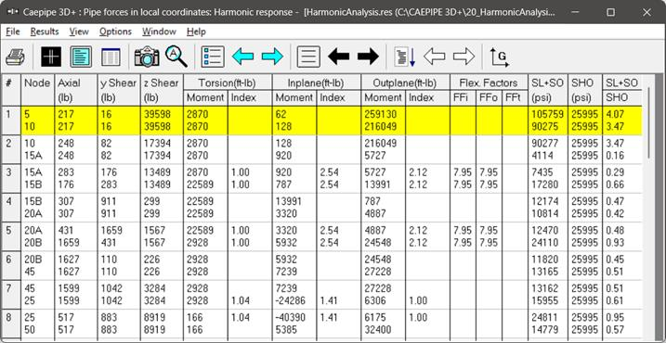Open the black graphics window icon

point(51,57)
